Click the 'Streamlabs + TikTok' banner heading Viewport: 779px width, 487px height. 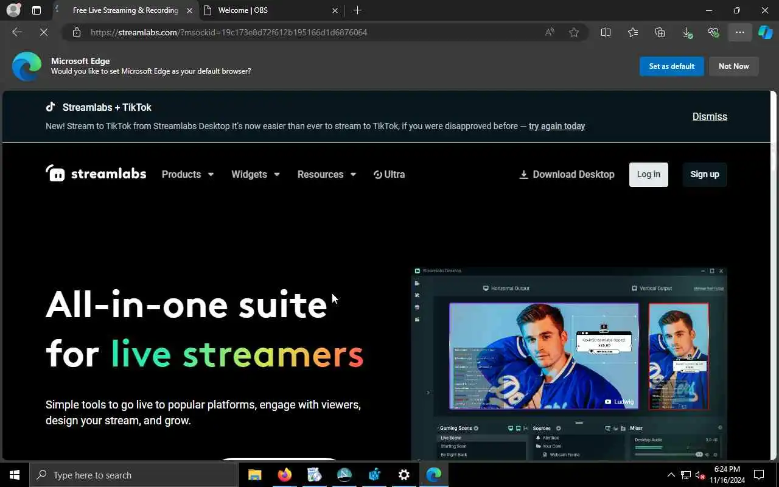[x=107, y=107]
